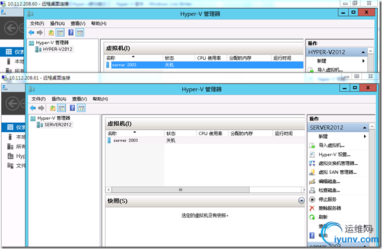Open 查看(V) menu in upper Hyper-V window

coord(78,23)
